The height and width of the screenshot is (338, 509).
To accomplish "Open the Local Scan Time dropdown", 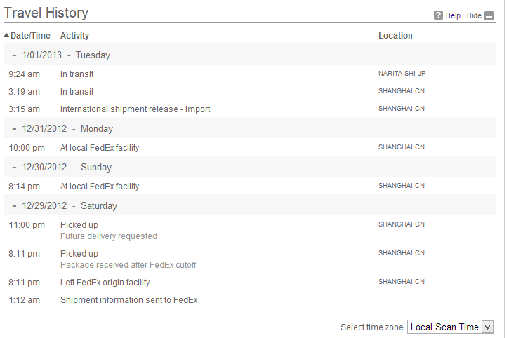I will click(x=451, y=327).
